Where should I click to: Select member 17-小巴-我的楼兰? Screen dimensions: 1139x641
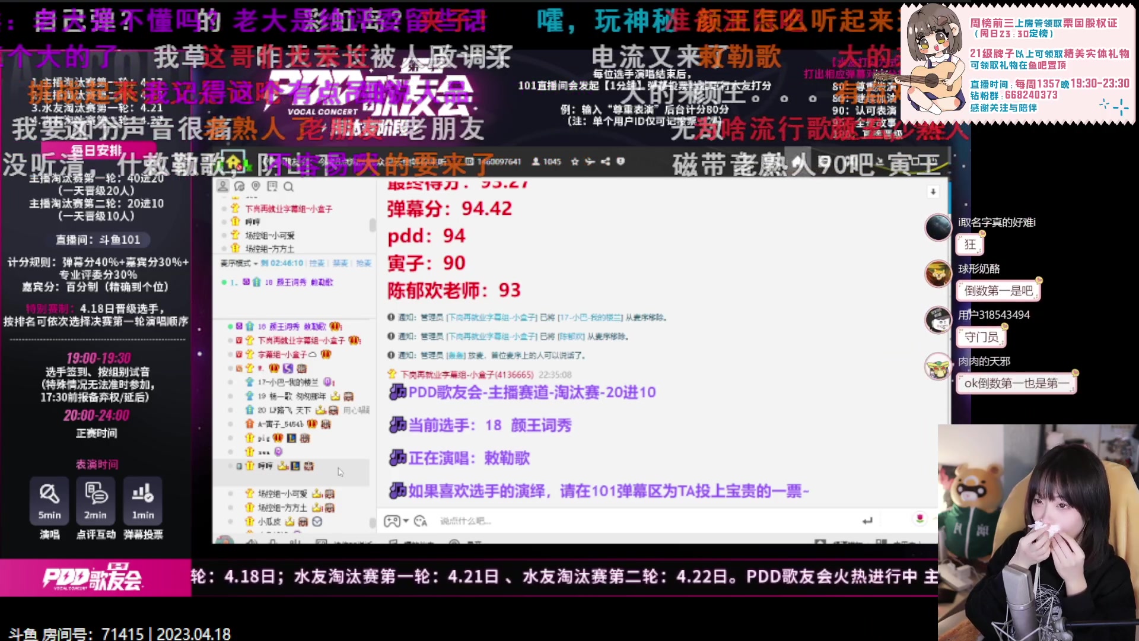(x=288, y=382)
